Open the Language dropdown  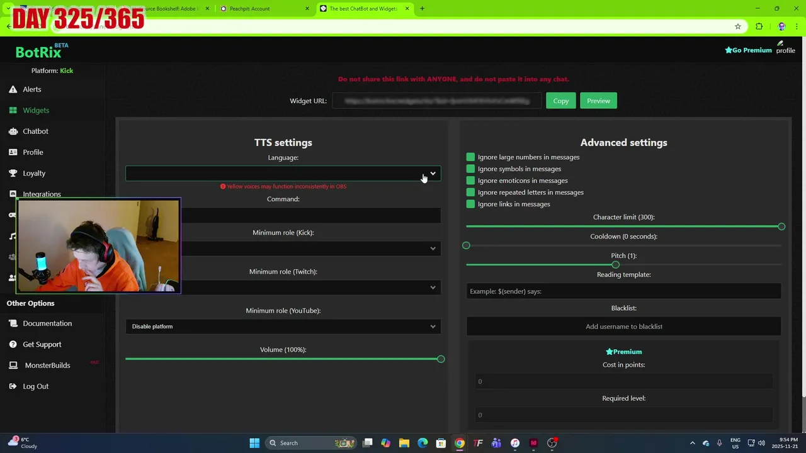coord(283,174)
